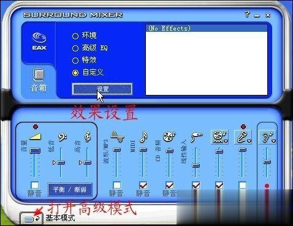293x226 pixels.
Task: Click the treble clef icon
Action: [88, 137]
